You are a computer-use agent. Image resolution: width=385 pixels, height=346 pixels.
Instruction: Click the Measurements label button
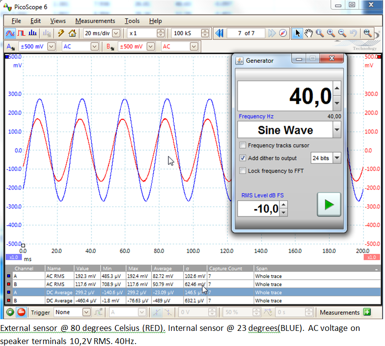(340, 312)
